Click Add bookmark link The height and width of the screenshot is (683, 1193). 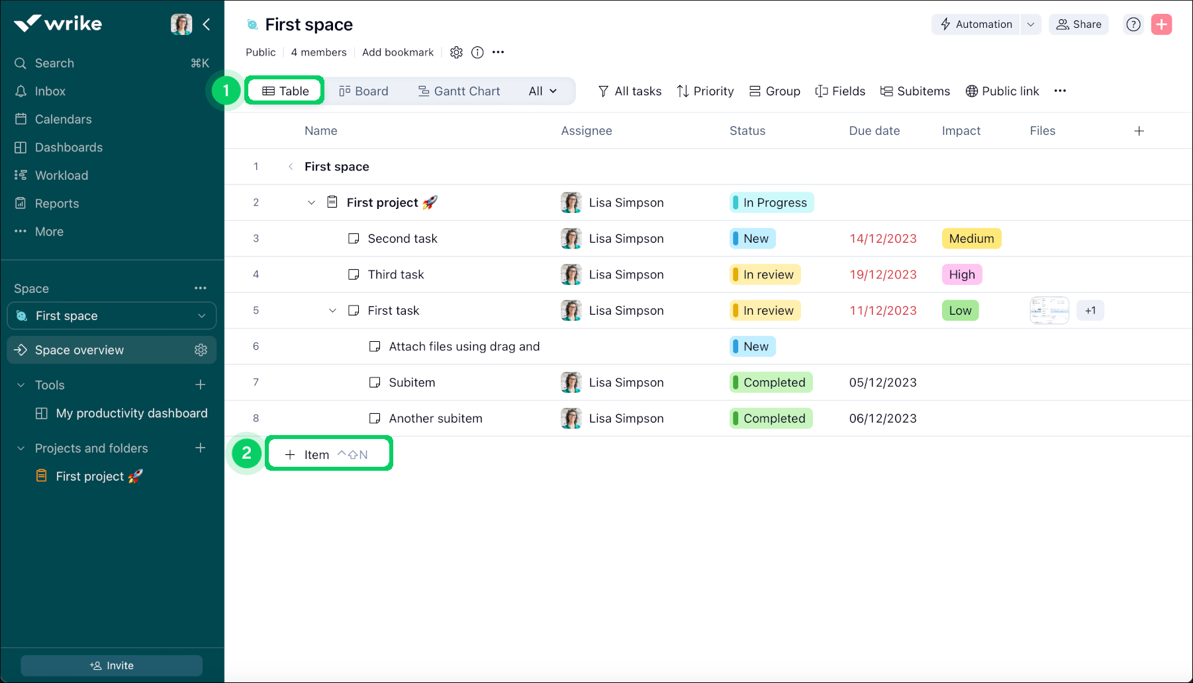(397, 52)
